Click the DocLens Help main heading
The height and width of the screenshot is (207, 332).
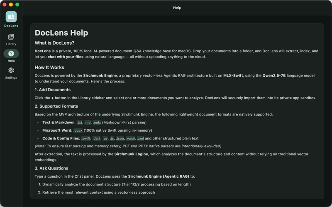pos(61,33)
